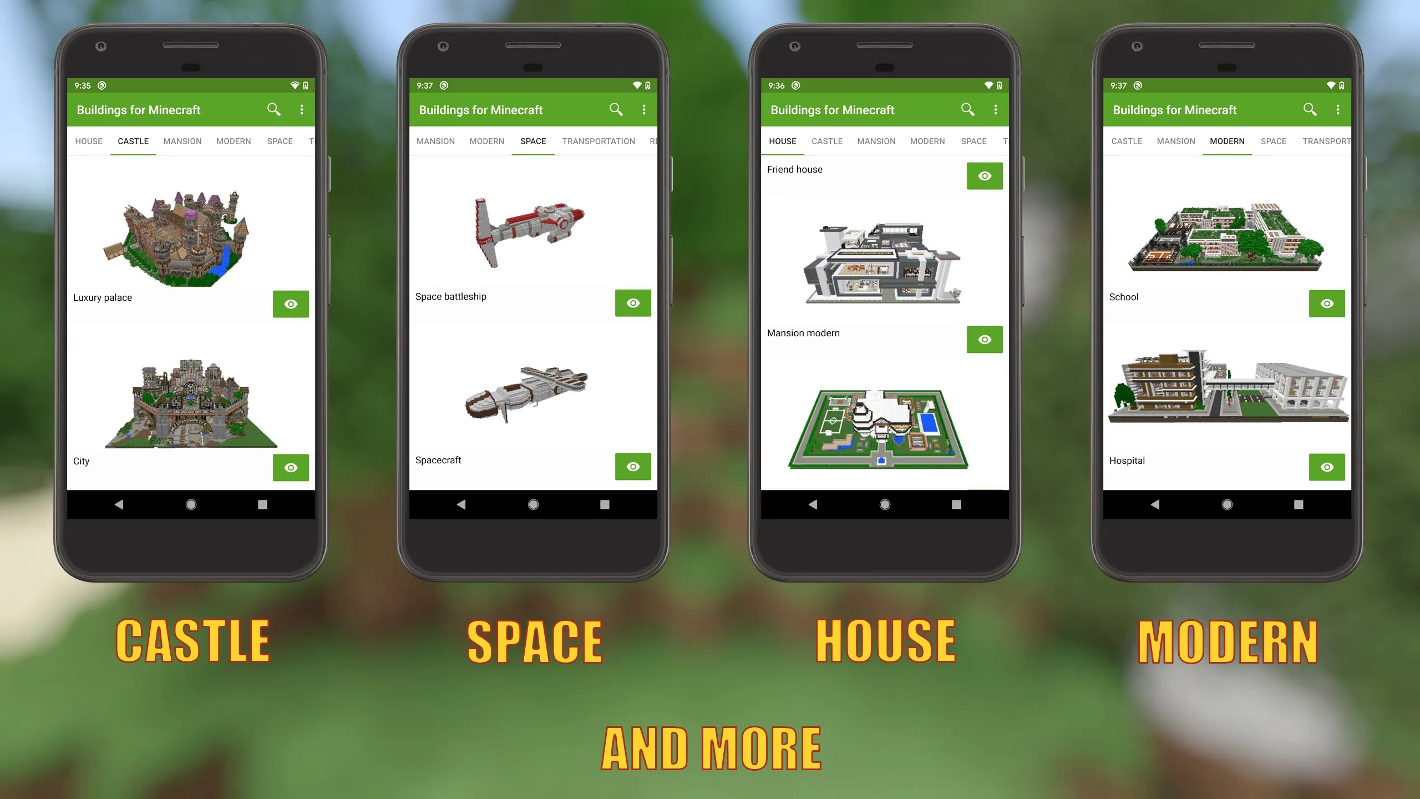The height and width of the screenshot is (799, 1420).
Task: Click the three-dot menu icon on second phone
Action: 643,109
